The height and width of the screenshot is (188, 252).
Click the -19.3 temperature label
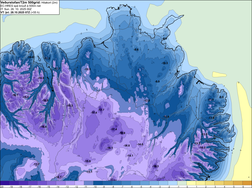[x=155, y=166]
